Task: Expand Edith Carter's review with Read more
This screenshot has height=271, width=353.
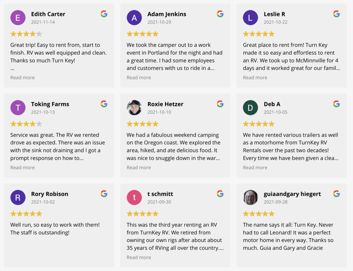Action: tap(22, 78)
